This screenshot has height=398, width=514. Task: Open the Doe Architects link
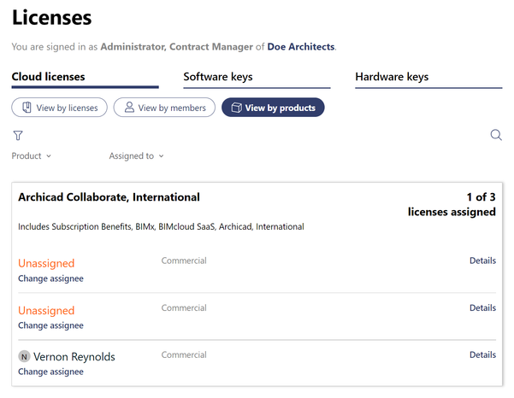click(300, 46)
